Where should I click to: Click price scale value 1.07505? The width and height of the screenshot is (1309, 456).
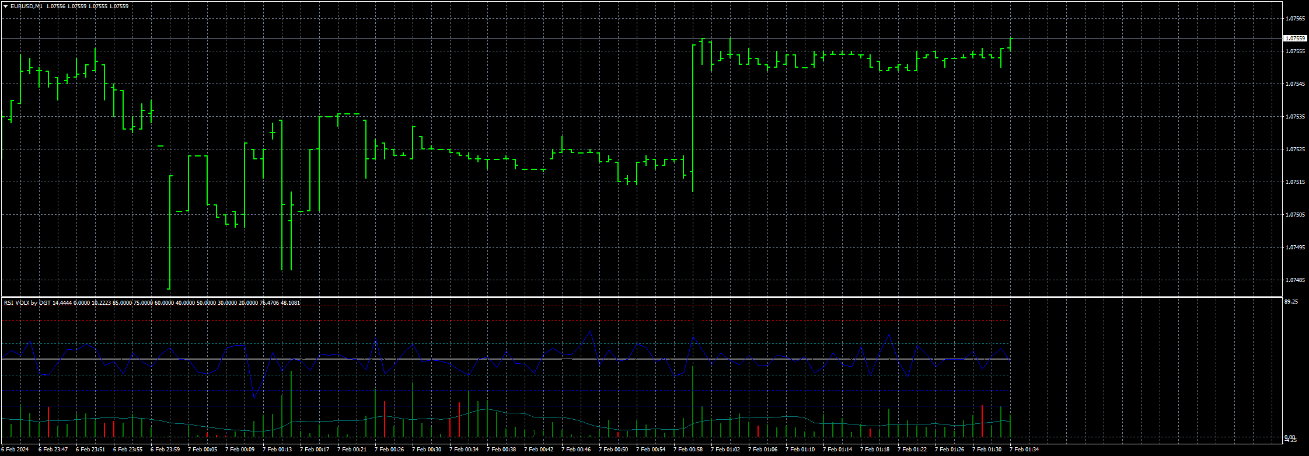[1295, 215]
